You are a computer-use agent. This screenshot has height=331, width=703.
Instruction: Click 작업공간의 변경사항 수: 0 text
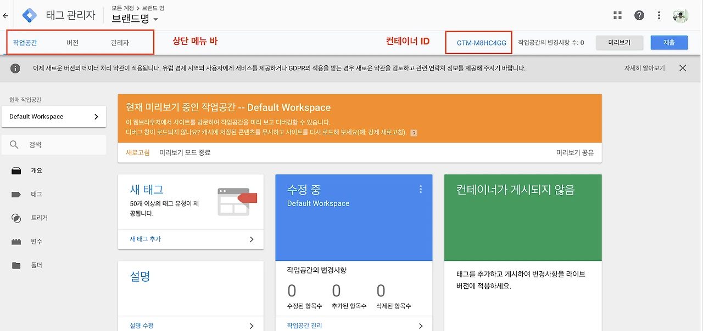[x=551, y=42]
